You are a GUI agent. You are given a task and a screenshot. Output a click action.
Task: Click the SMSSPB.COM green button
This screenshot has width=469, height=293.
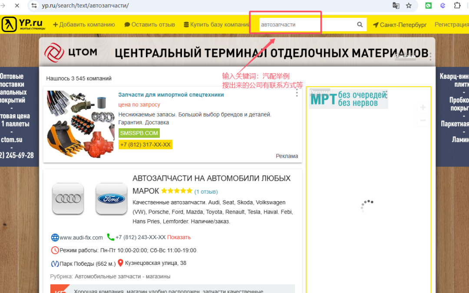(139, 133)
